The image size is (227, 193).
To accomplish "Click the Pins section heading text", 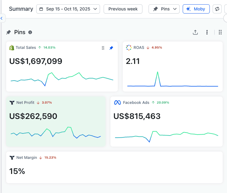I will (x=20, y=32).
